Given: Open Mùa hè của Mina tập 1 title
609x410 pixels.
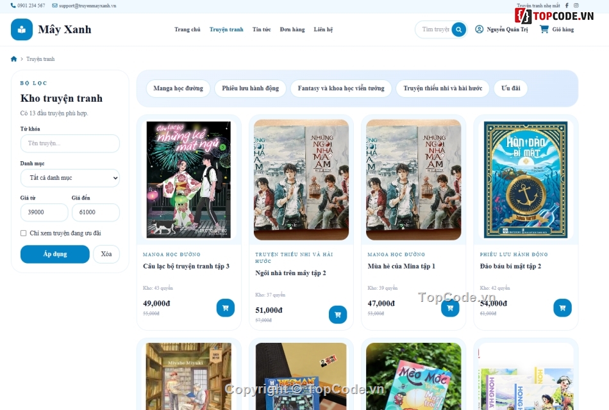Looking at the screenshot, I should (401, 266).
